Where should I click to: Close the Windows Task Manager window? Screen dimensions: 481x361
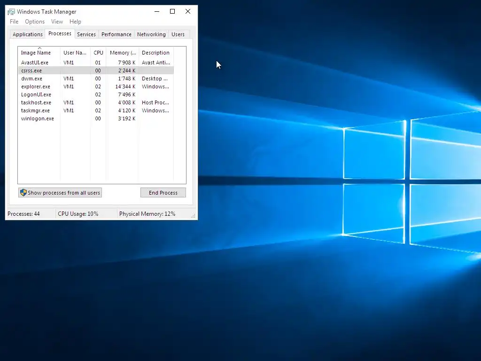188,12
